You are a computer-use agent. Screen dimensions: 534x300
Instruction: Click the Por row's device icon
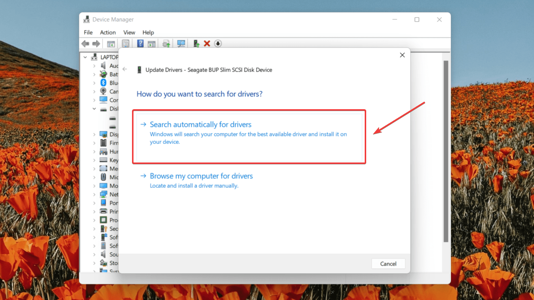point(103,203)
